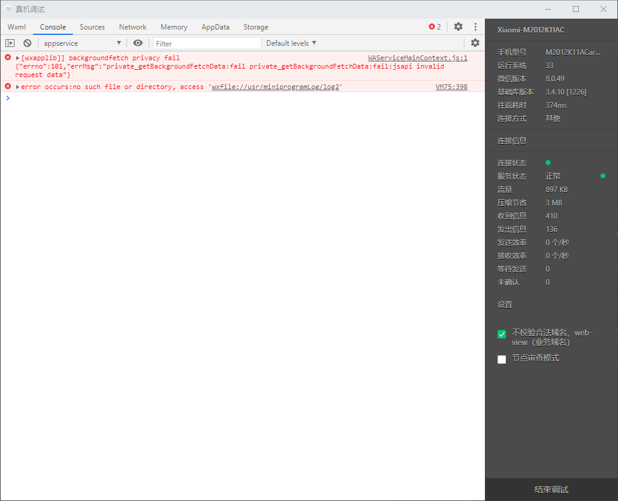
Task: Open the Memory tab
Action: coord(174,26)
